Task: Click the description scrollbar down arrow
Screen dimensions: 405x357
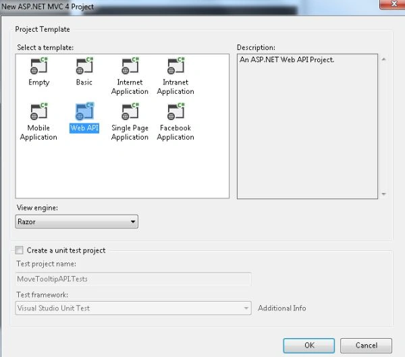Action: click(384, 194)
